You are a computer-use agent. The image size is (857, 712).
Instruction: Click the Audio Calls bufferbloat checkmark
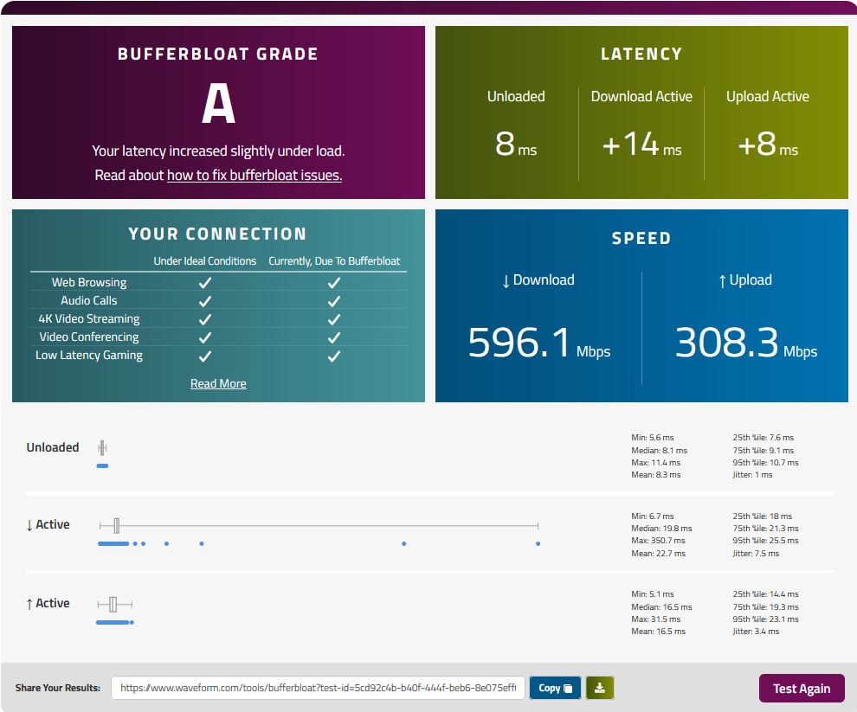coord(334,302)
